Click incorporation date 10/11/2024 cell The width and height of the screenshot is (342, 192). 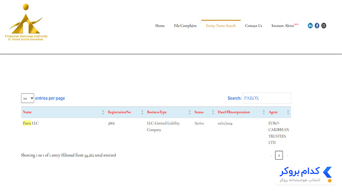point(225,123)
